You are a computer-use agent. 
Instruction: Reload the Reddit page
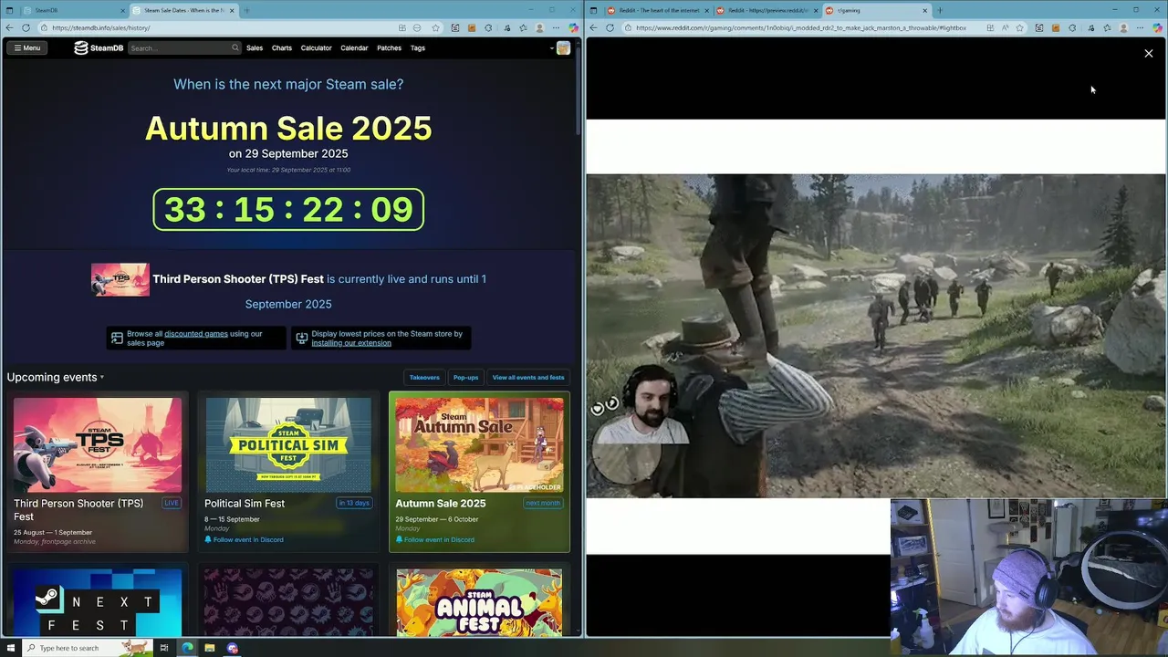tap(610, 27)
